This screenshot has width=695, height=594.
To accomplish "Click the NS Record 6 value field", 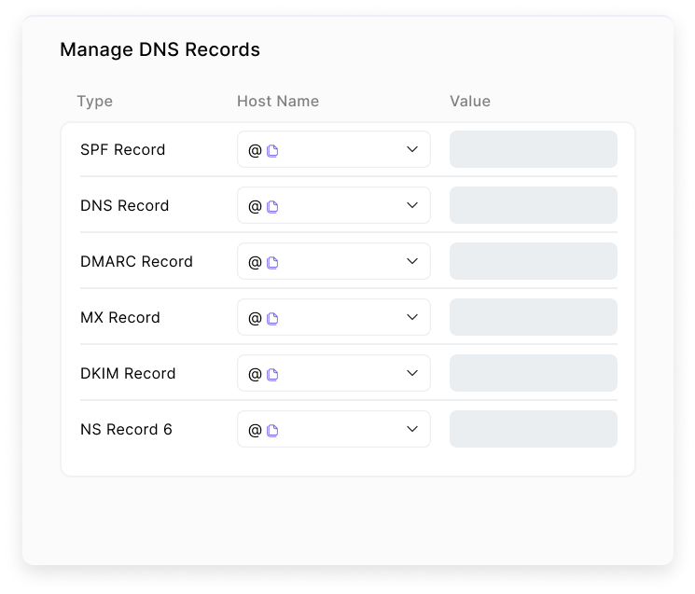I will 534,429.
